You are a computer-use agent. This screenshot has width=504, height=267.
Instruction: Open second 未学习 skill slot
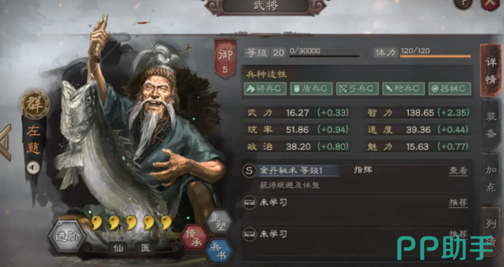point(356,234)
